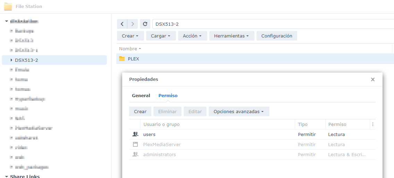This screenshot has width=394, height=178.
Task: Select the PlexMediaServer permission row
Action: tap(252, 144)
